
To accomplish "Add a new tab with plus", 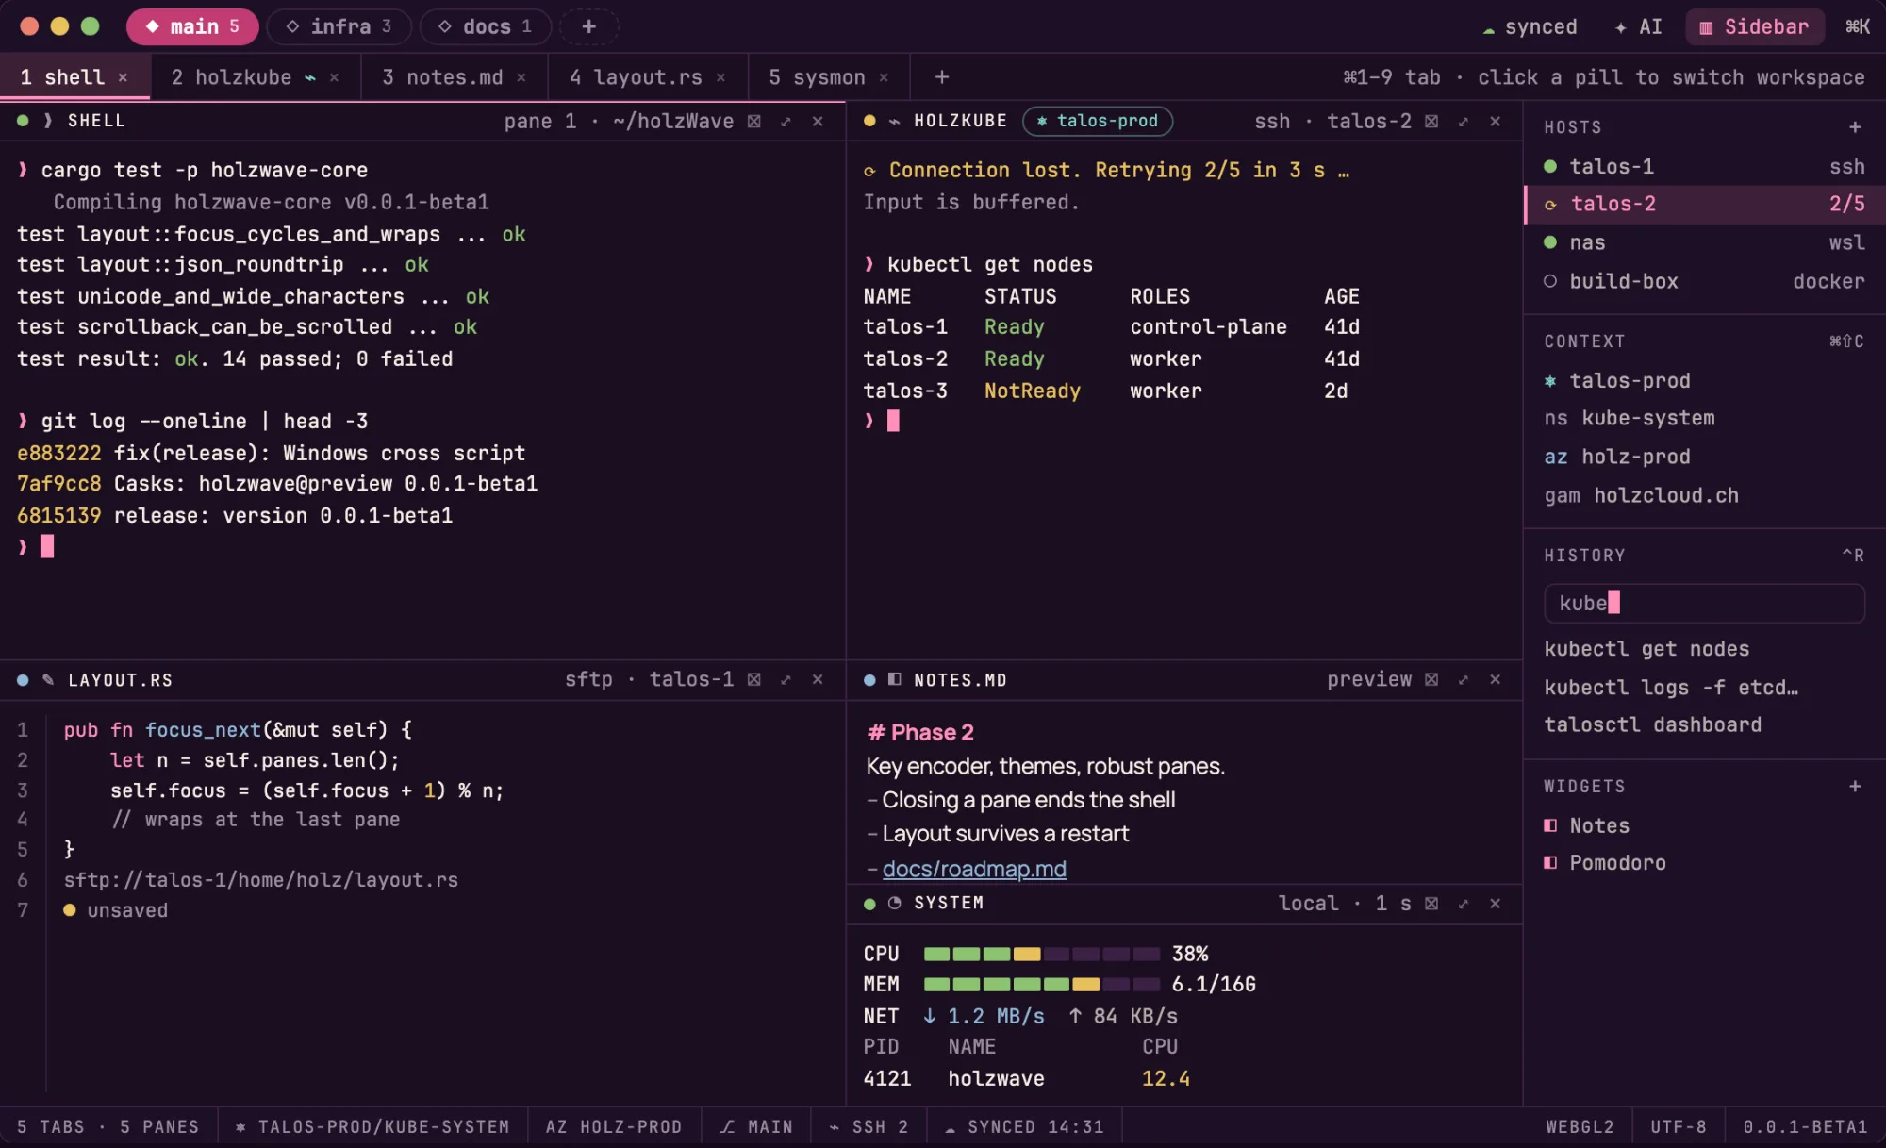I will tap(941, 77).
